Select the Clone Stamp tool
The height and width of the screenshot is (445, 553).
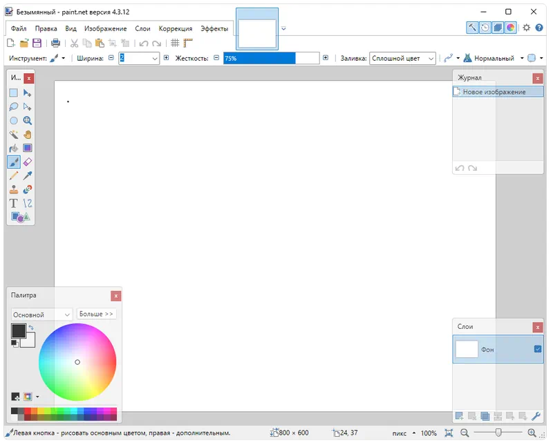click(13, 189)
